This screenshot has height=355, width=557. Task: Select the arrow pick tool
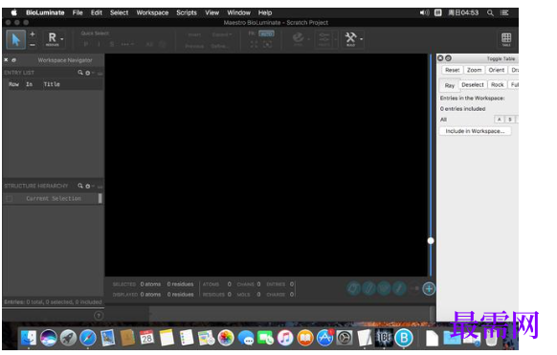[x=16, y=39]
